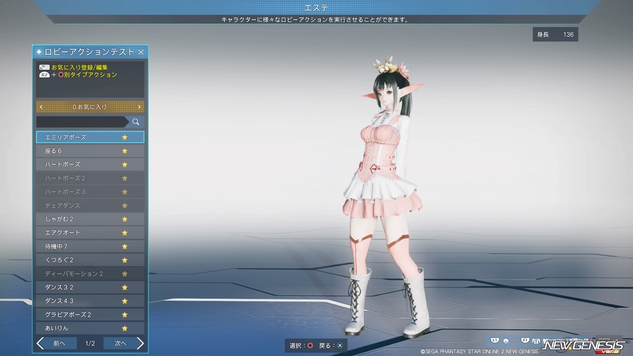The height and width of the screenshot is (356, 633).
Task: Select the チェアダンス lobby action
Action: (x=90, y=205)
